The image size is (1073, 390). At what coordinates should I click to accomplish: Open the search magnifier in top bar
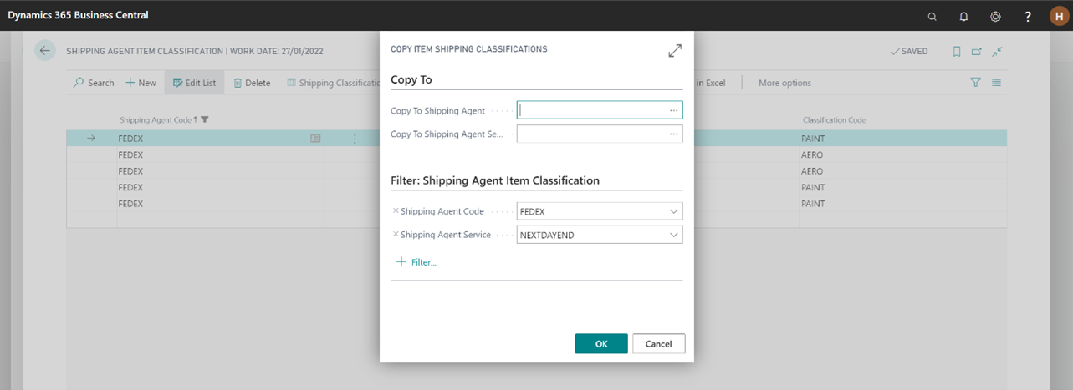pos(932,16)
